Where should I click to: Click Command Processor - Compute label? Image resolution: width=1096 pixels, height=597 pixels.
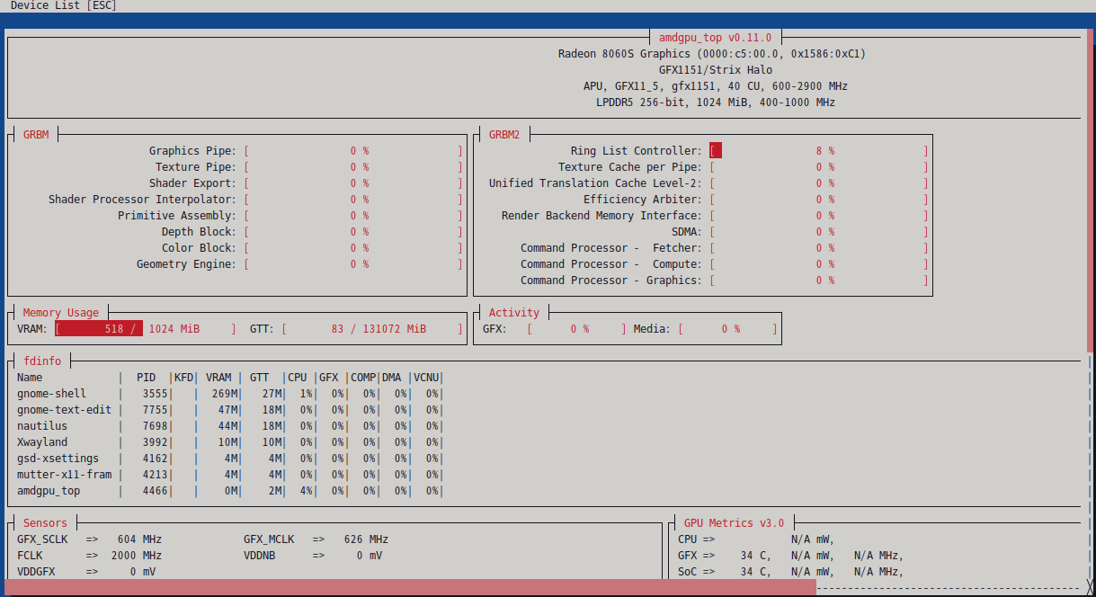610,264
